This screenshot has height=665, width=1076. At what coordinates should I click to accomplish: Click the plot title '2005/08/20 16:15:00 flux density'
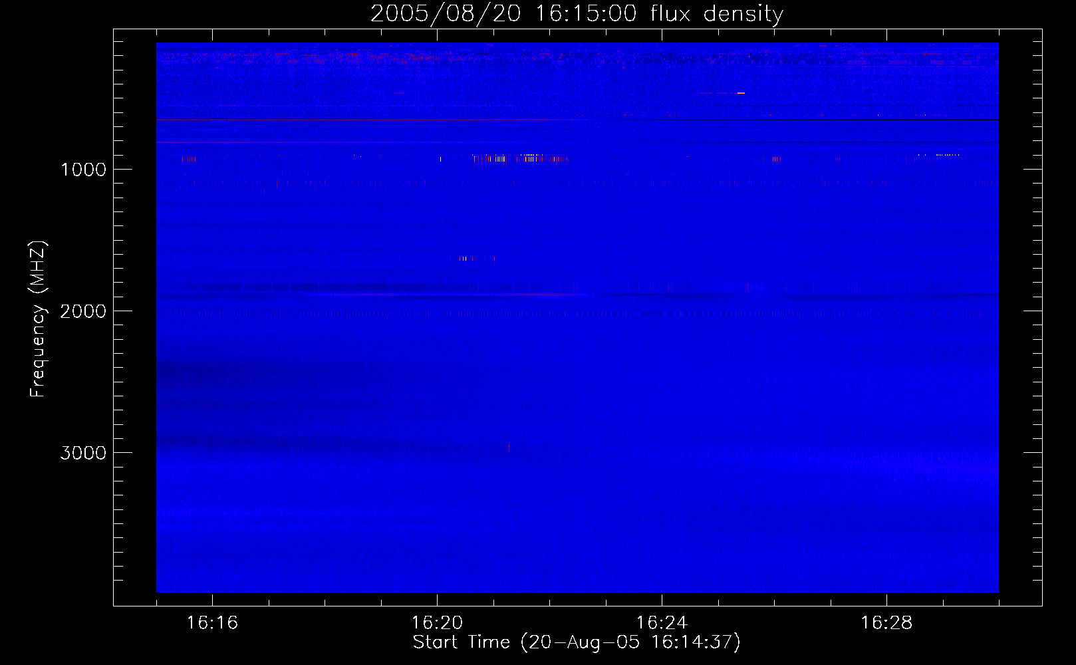[577, 13]
